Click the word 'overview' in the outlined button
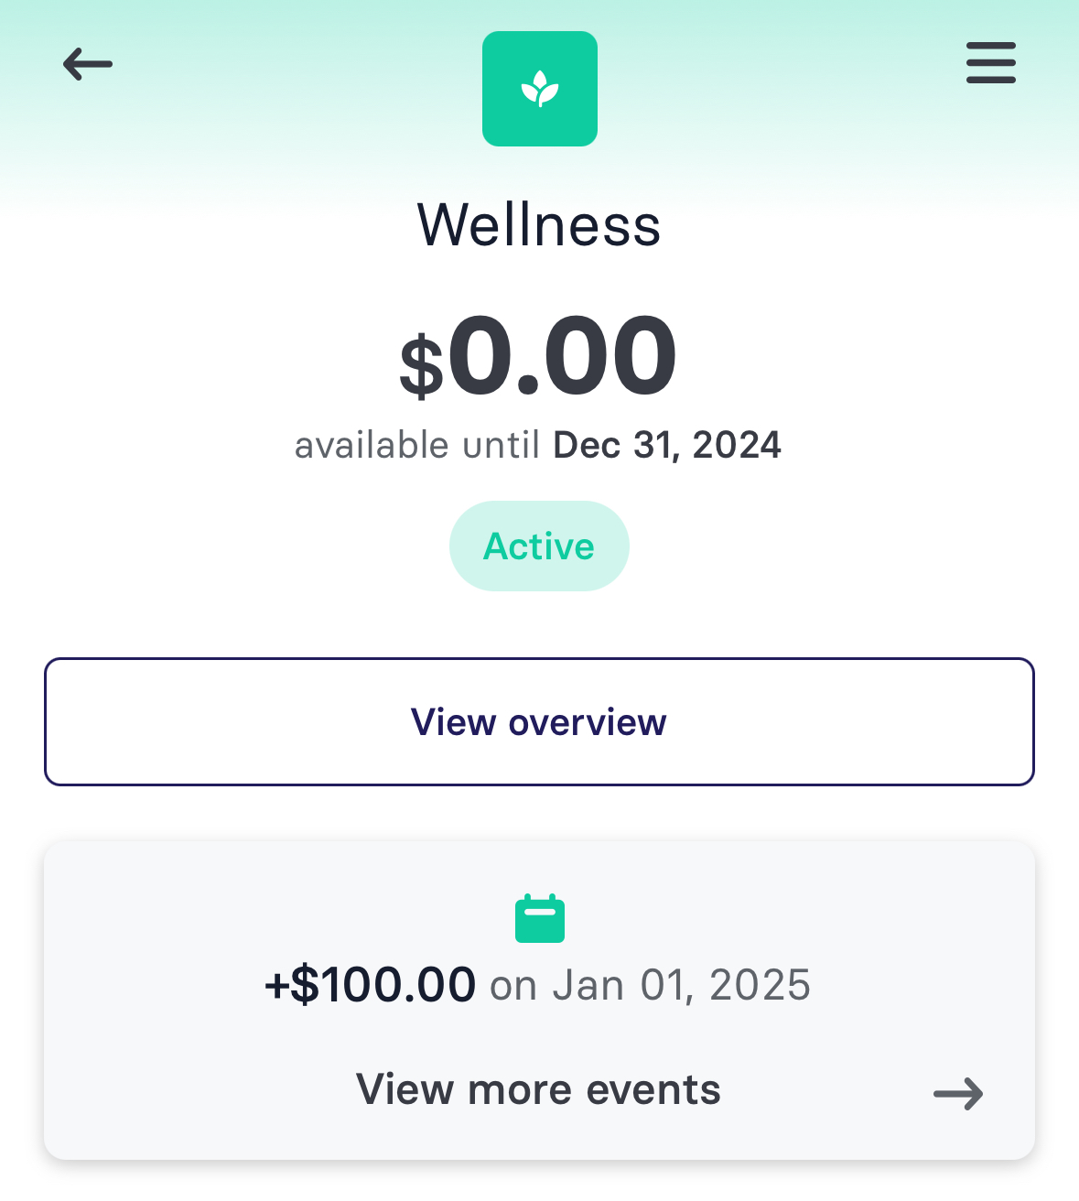 tap(588, 722)
